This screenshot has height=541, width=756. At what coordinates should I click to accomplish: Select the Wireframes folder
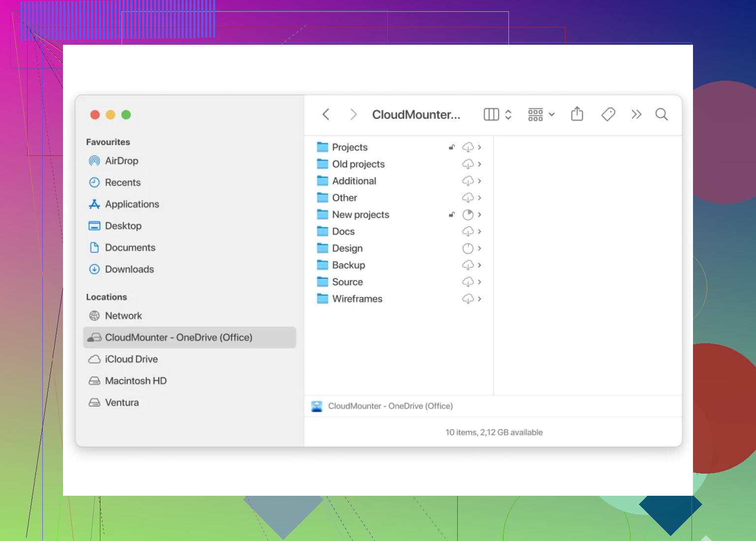click(399, 299)
